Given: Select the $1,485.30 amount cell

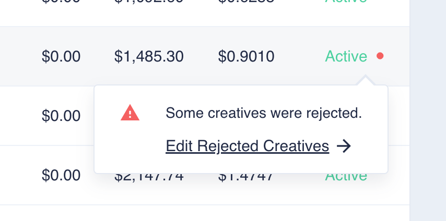Looking at the screenshot, I should [149, 56].
